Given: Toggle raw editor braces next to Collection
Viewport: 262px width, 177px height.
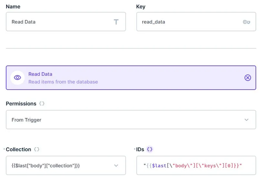Looking at the screenshot, I should pyautogui.click(x=37, y=150).
